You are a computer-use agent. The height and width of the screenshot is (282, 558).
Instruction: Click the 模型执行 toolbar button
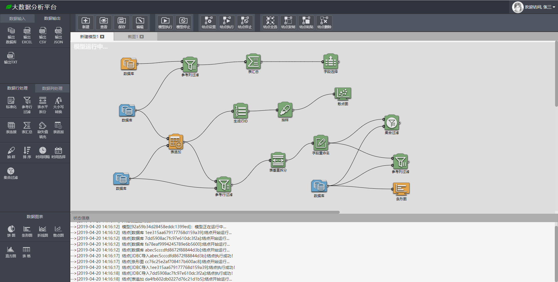click(x=165, y=22)
